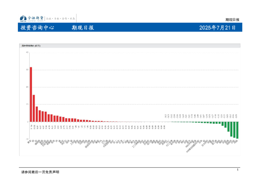The height and width of the screenshot is (187, 265).
Task: Click the 30 y-axis tick label
Action: click(27, 70)
